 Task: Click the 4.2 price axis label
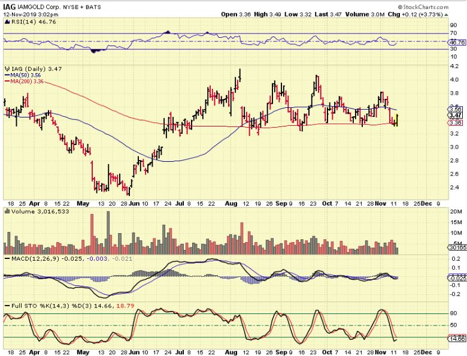pyautogui.click(x=454, y=67)
